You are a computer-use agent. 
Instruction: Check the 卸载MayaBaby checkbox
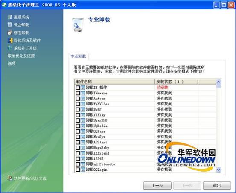78,148
